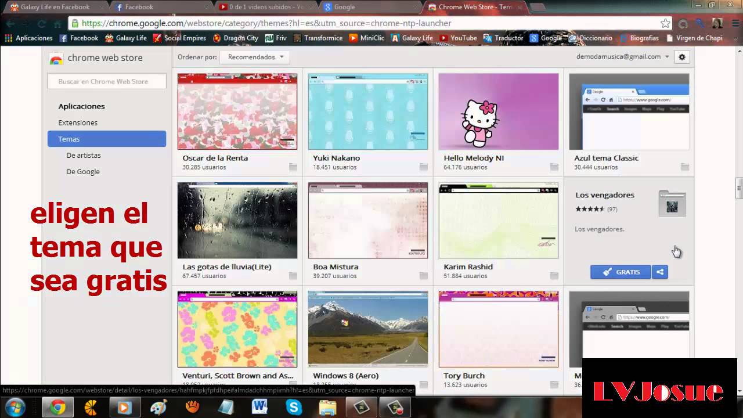This screenshot has width=743, height=418.
Task: Open the MiniClic bookmark
Action: pyautogui.click(x=366, y=38)
